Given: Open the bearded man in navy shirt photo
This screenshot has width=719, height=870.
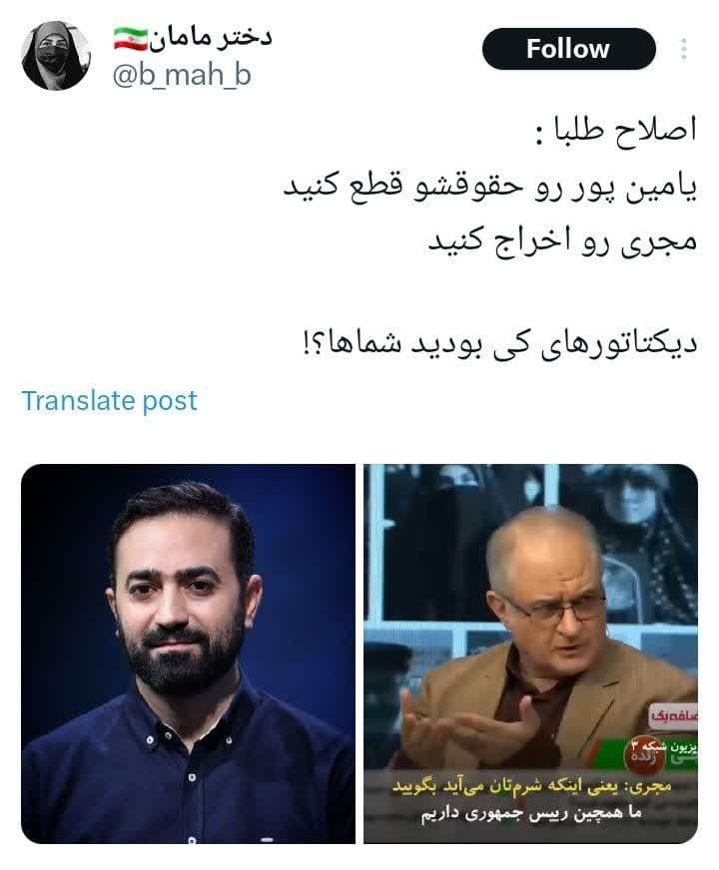Looking at the screenshot, I should click(188, 653).
